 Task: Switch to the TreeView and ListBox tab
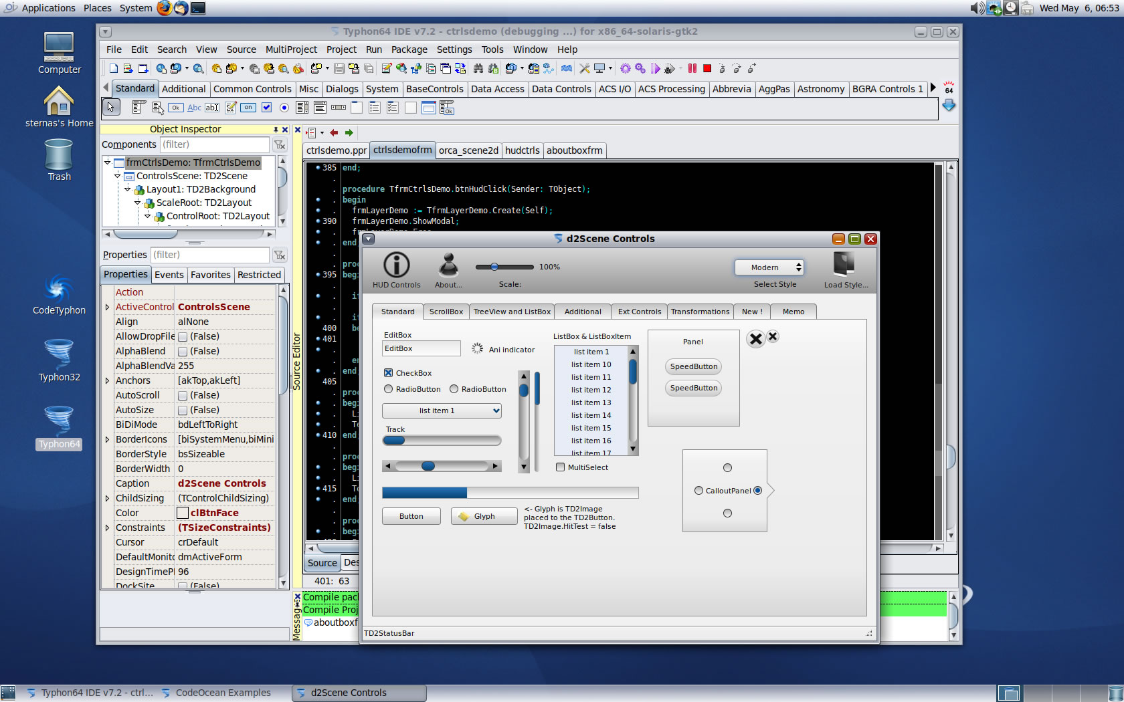click(x=512, y=312)
